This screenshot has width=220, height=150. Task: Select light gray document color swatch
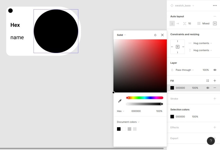pos(135,129)
